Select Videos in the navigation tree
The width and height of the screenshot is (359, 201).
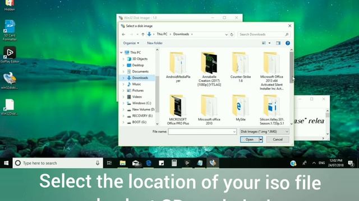(x=137, y=97)
